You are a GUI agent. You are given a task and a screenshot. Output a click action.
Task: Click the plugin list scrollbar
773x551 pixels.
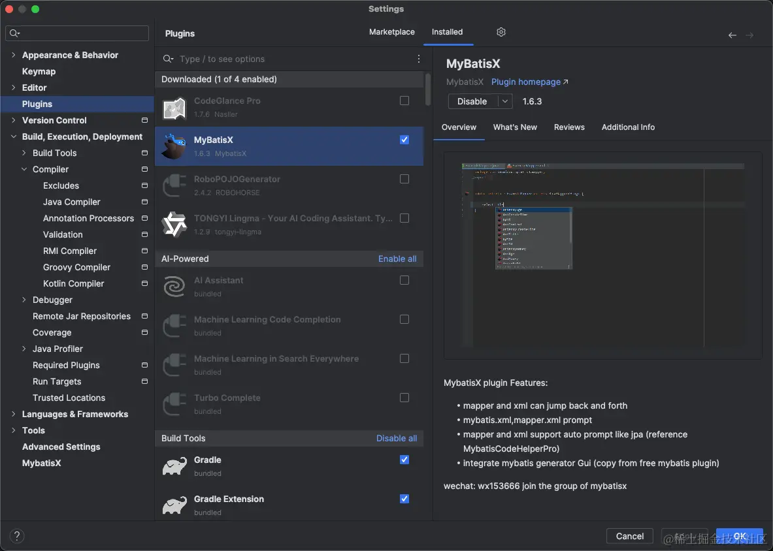pyautogui.click(x=427, y=89)
